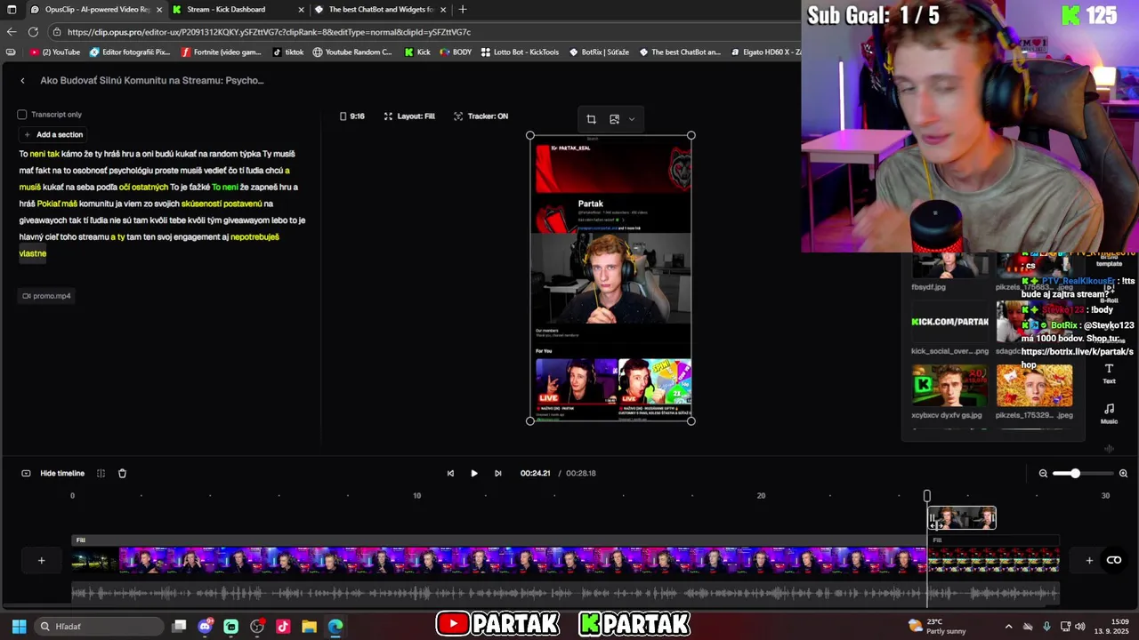Screen dimensions: 1139x640
Task: Open the weather widget showing 23°C
Action: pos(938,627)
